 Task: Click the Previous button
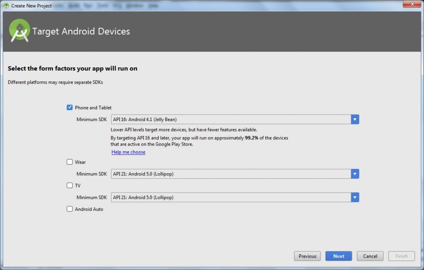tap(307, 256)
